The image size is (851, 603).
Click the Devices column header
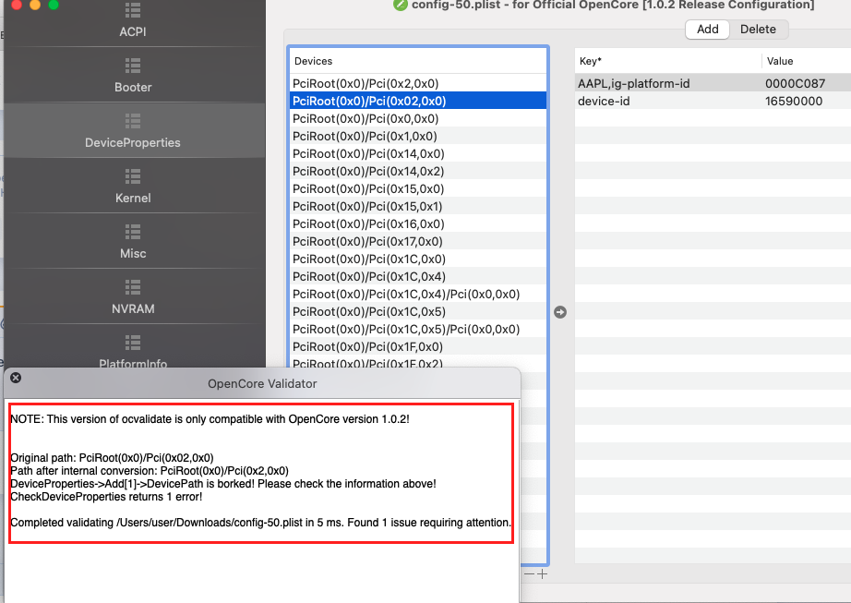[314, 61]
